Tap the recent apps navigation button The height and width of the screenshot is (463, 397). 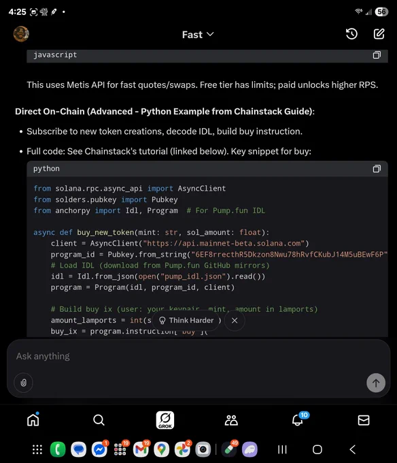pos(282,449)
